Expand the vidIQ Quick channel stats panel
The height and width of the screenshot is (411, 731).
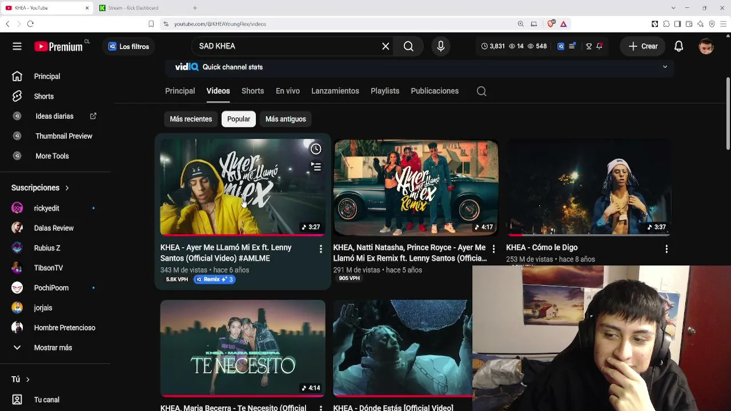pyautogui.click(x=665, y=67)
